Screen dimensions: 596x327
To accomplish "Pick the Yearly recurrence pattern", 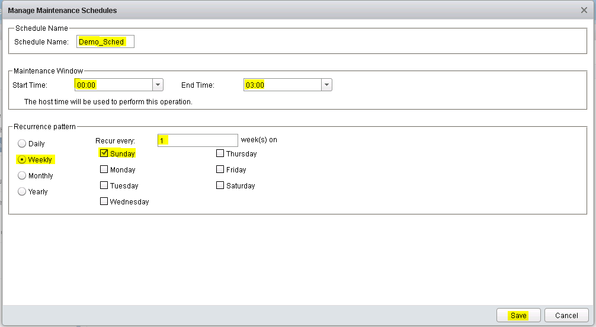I will coord(23,191).
